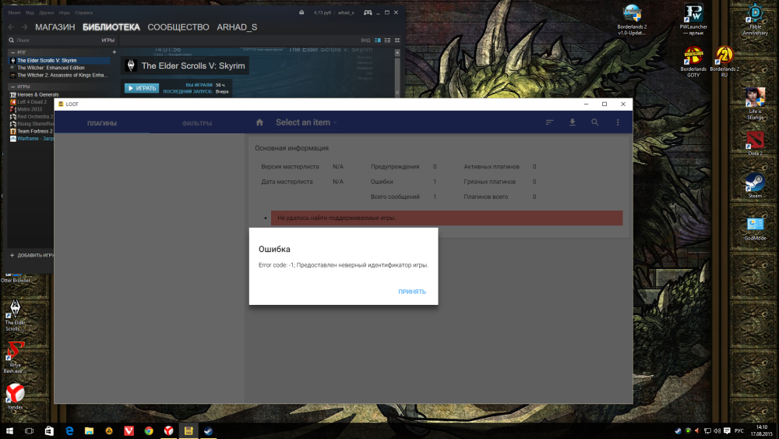Click the 4,73 руб wallet balance
Image resolution: width=779 pixels, height=439 pixels.
point(323,12)
